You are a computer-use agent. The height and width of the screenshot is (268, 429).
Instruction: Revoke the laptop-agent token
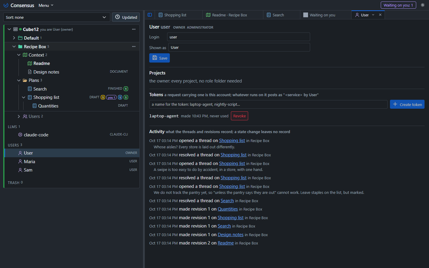(240, 116)
